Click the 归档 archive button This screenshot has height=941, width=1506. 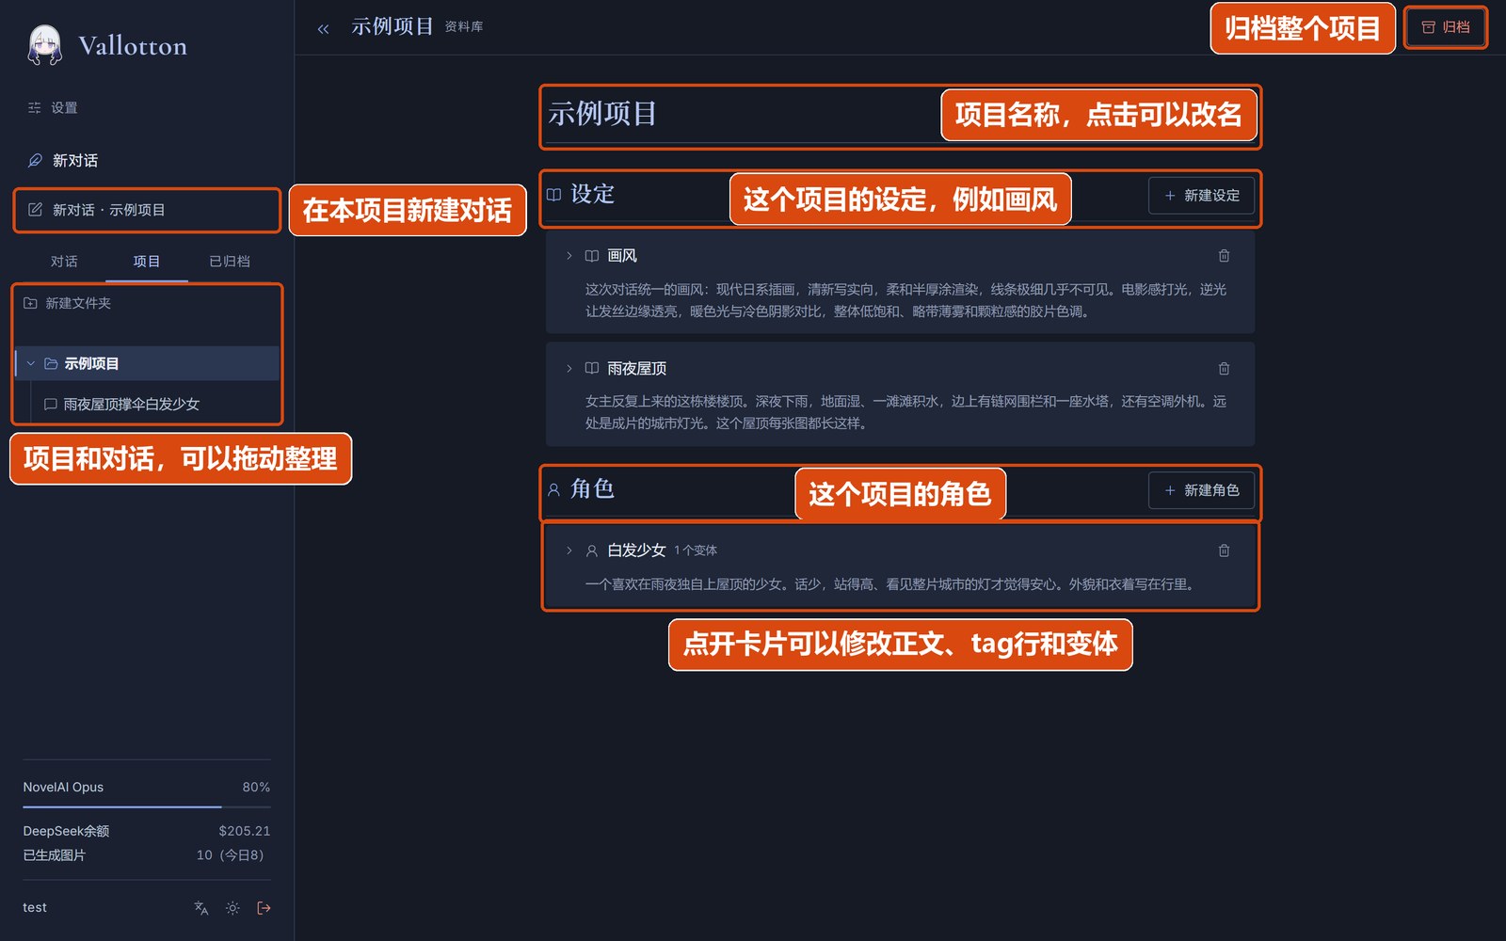tap(1446, 27)
